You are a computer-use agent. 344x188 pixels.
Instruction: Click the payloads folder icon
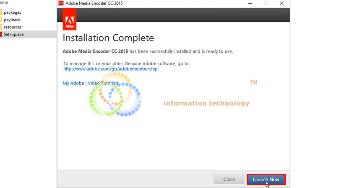[1, 20]
